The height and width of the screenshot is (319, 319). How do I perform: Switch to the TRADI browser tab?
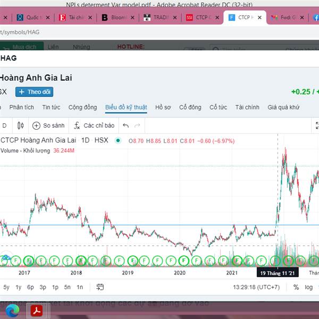[x=156, y=18]
